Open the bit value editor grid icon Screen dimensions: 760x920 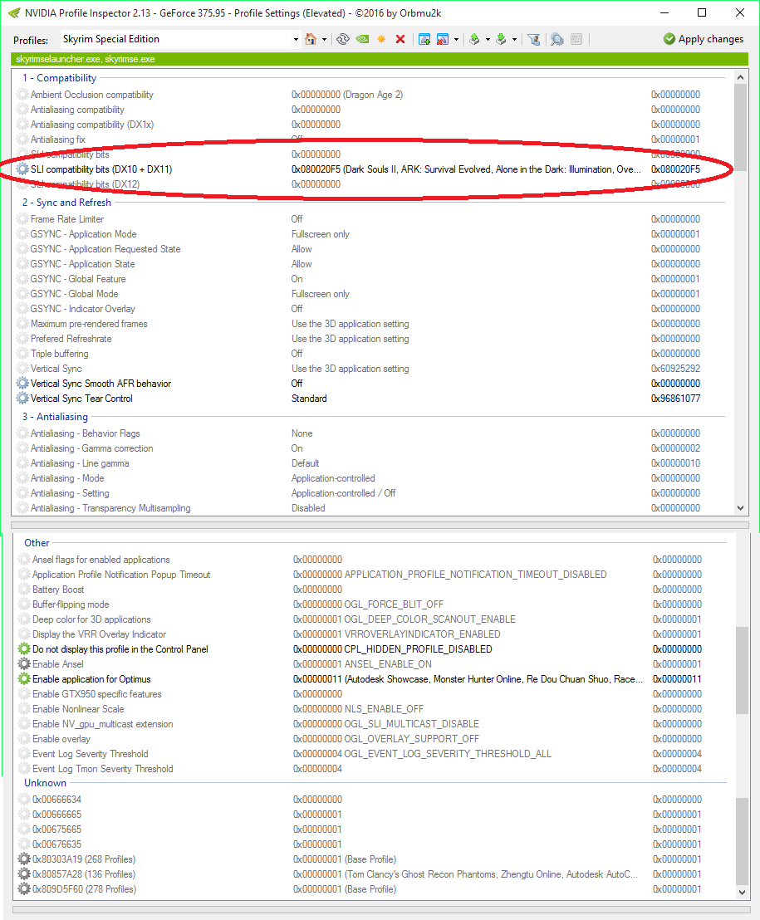click(577, 39)
